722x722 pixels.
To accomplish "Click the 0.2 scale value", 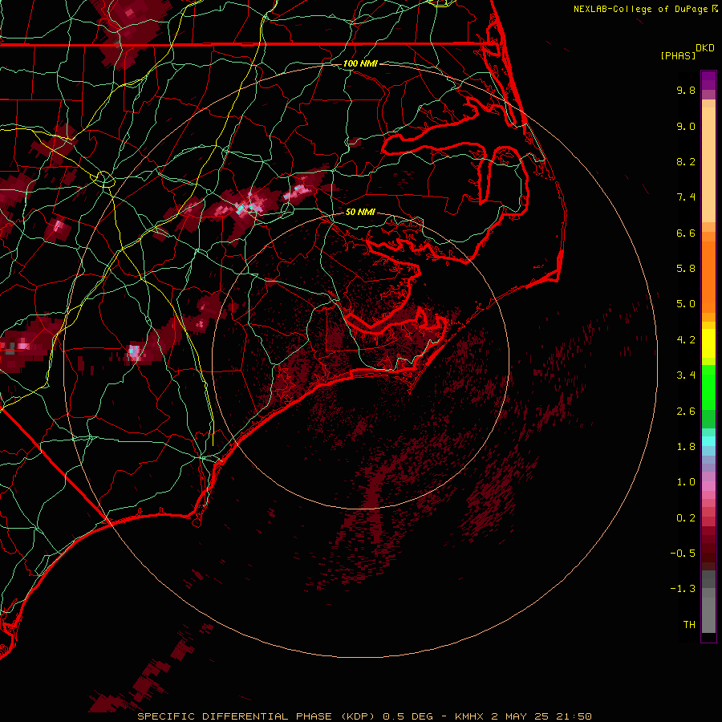I will (x=686, y=518).
